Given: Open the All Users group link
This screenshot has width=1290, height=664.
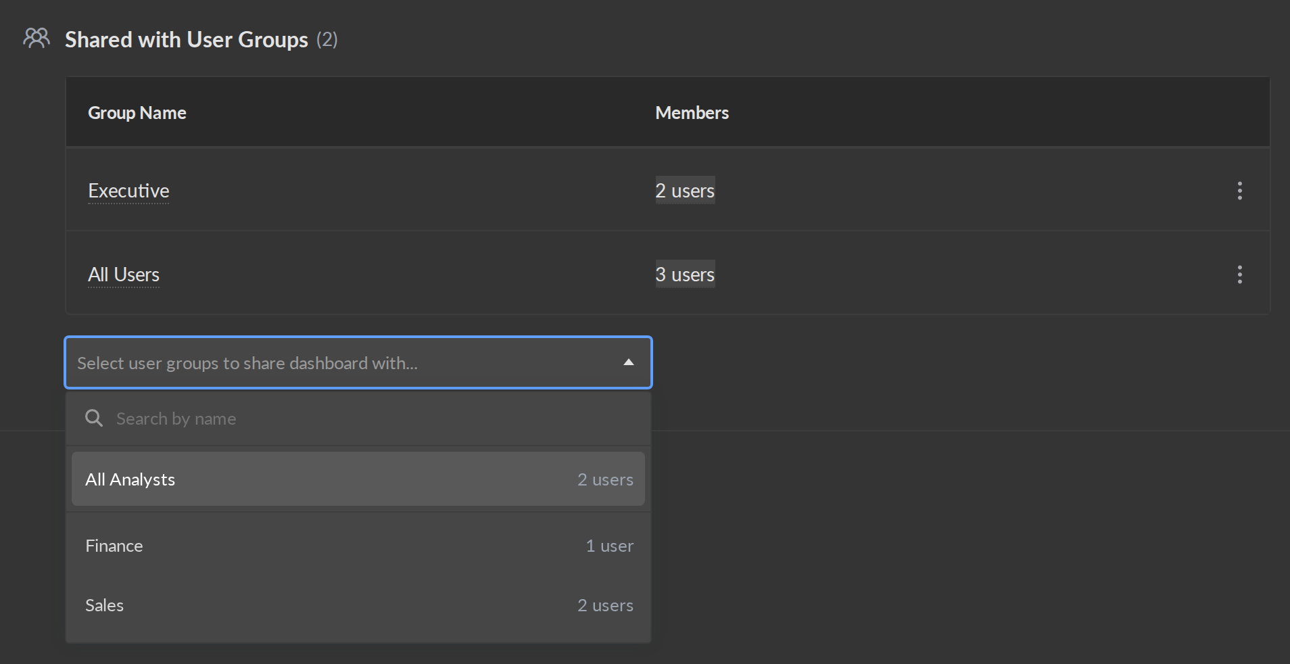Looking at the screenshot, I should pos(124,275).
